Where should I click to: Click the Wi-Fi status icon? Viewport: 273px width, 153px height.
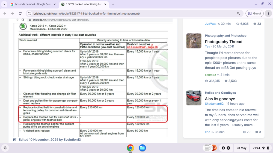264,148
